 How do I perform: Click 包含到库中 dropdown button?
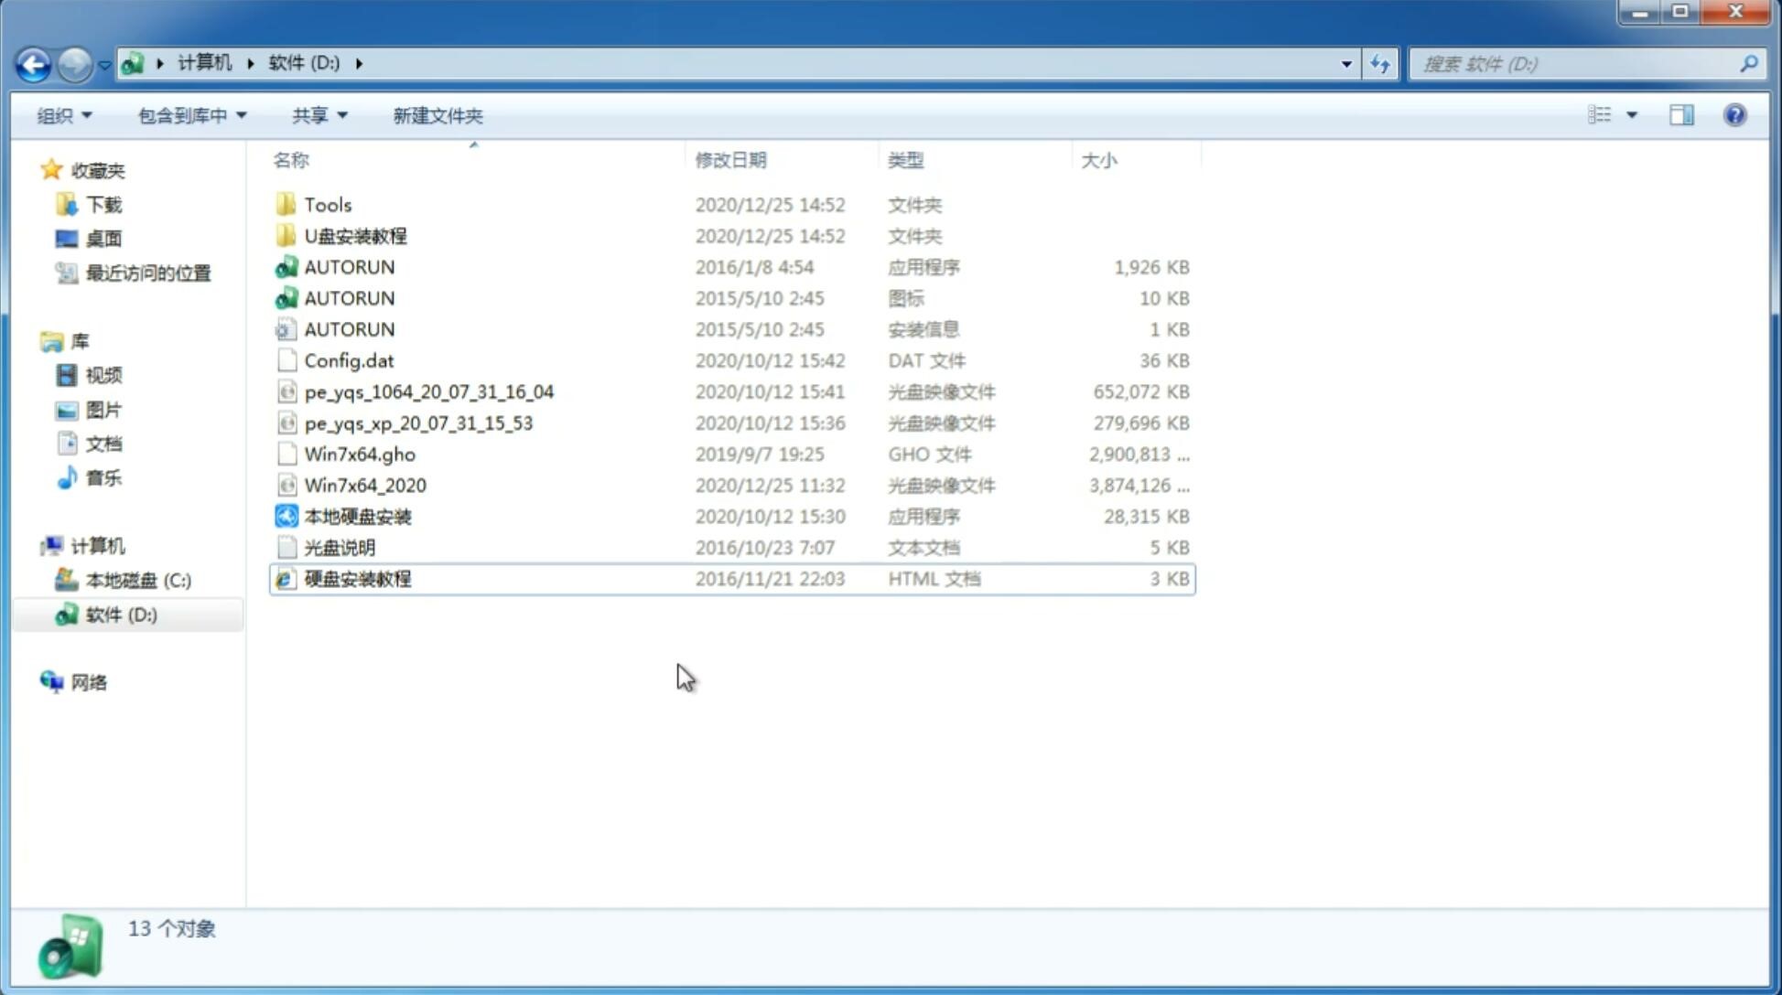click(191, 115)
